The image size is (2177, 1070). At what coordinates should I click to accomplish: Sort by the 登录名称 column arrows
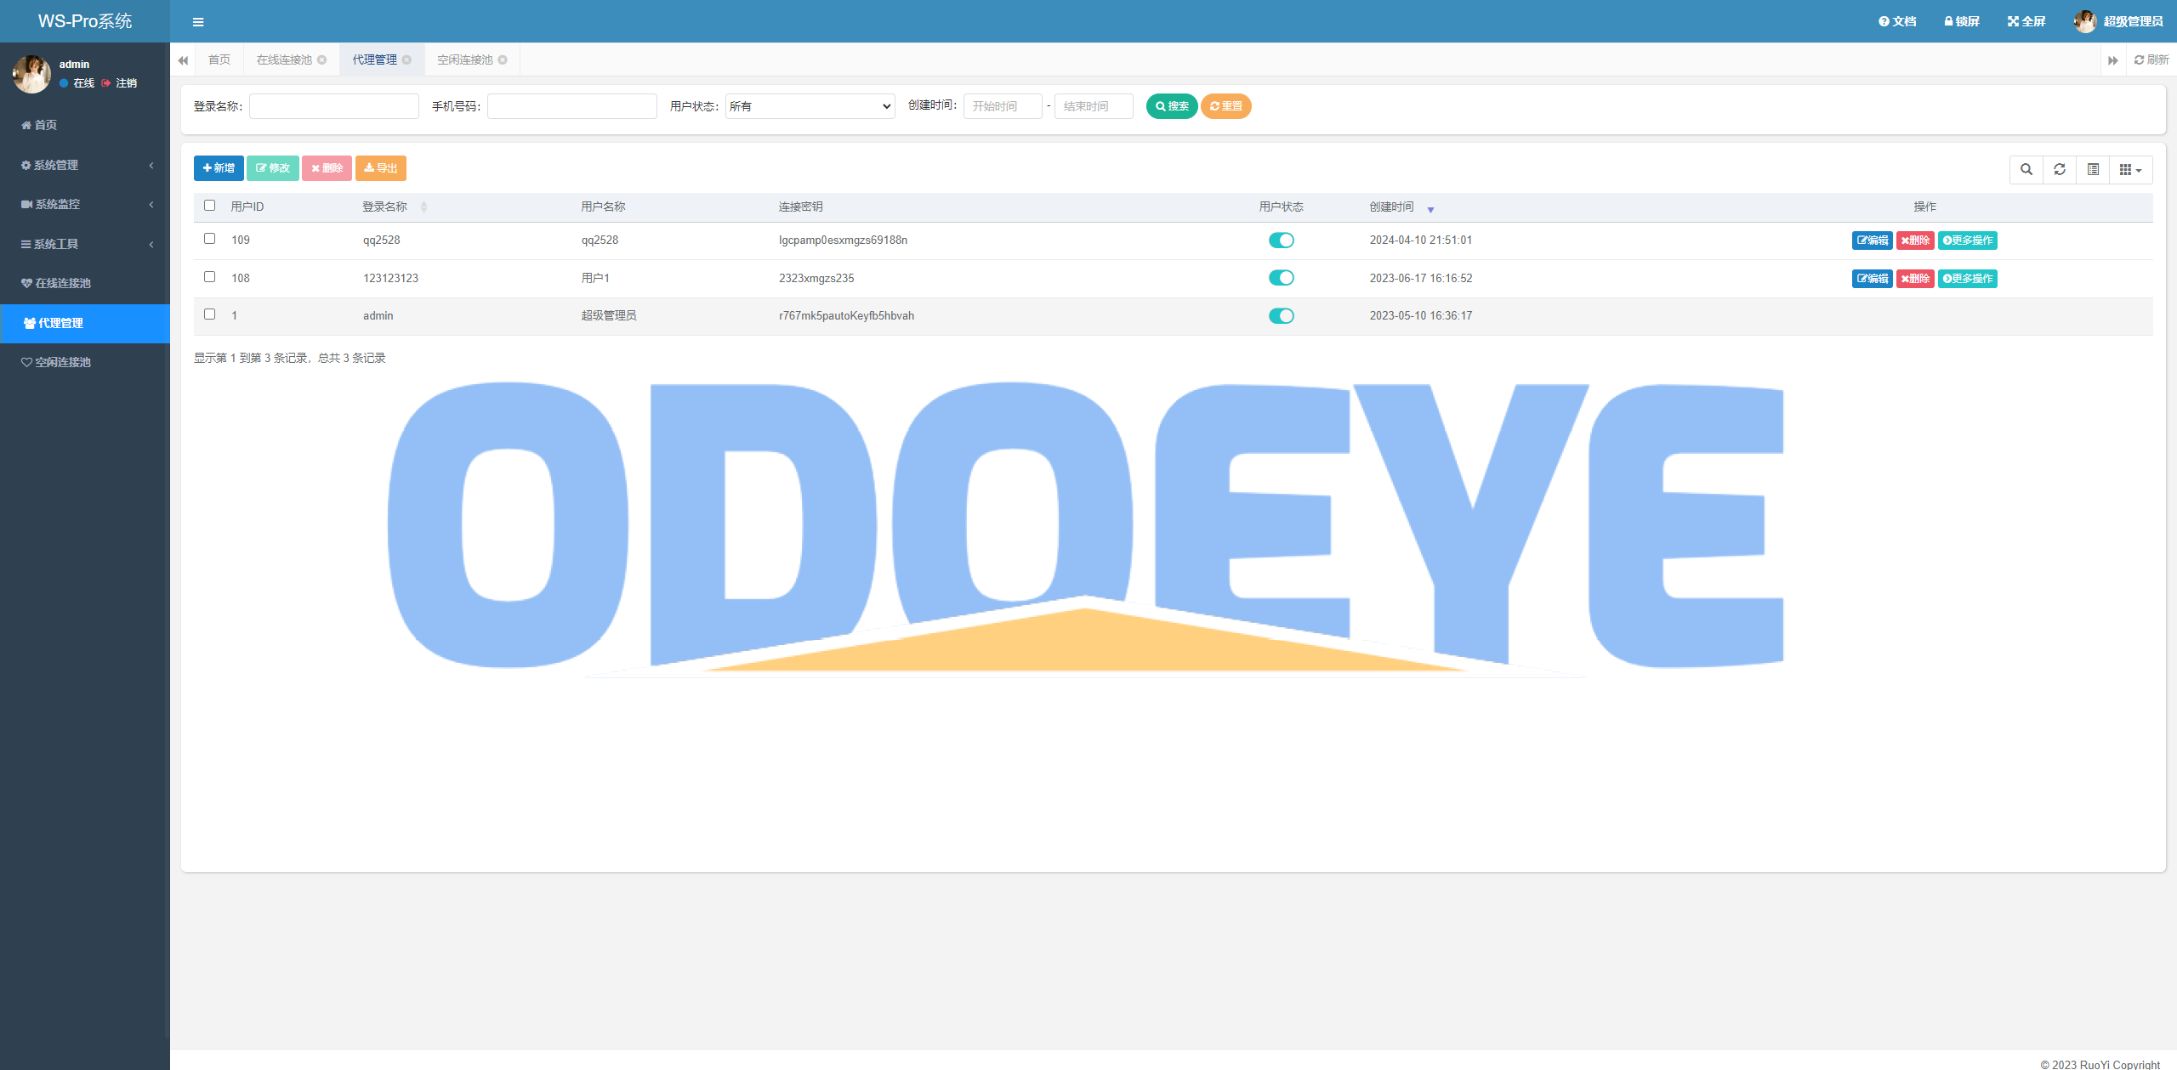tap(423, 207)
